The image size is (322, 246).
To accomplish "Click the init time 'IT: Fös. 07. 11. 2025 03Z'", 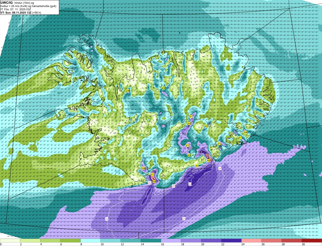I will (16, 9).
